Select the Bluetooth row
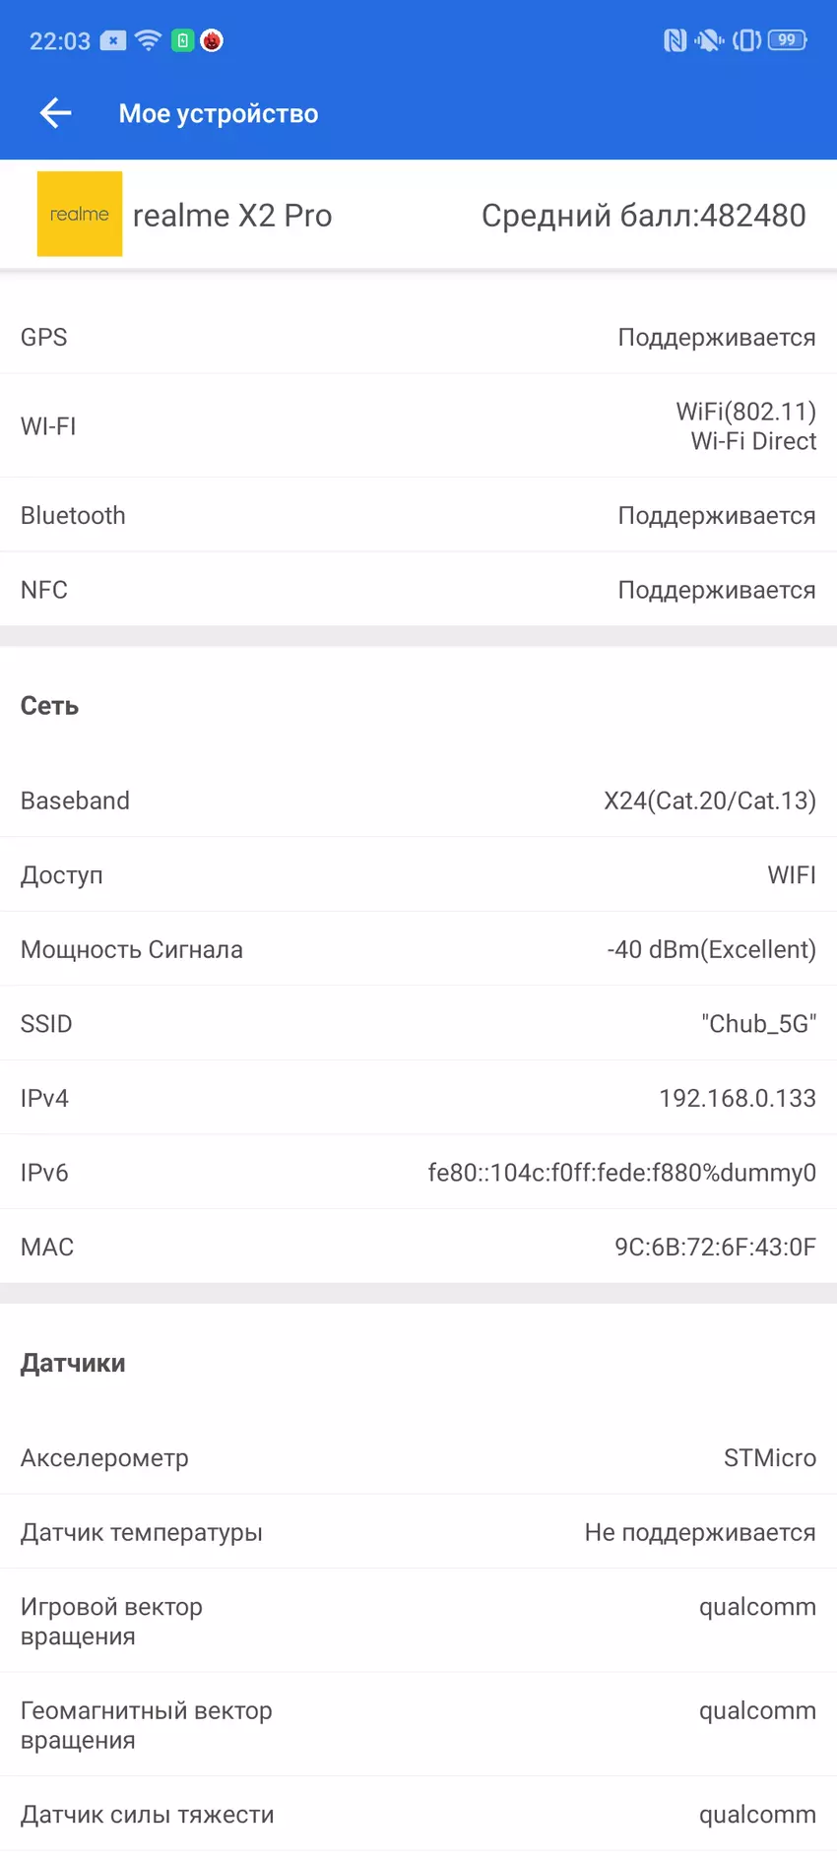This screenshot has width=837, height=1860. 418,515
